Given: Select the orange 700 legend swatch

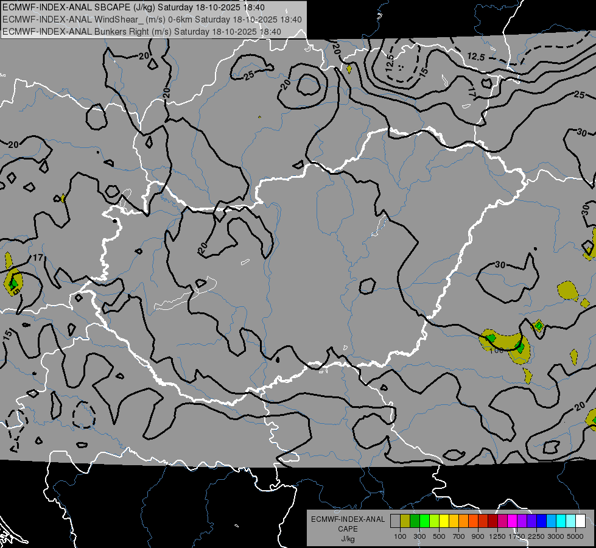Looking at the screenshot, I should (464, 521).
